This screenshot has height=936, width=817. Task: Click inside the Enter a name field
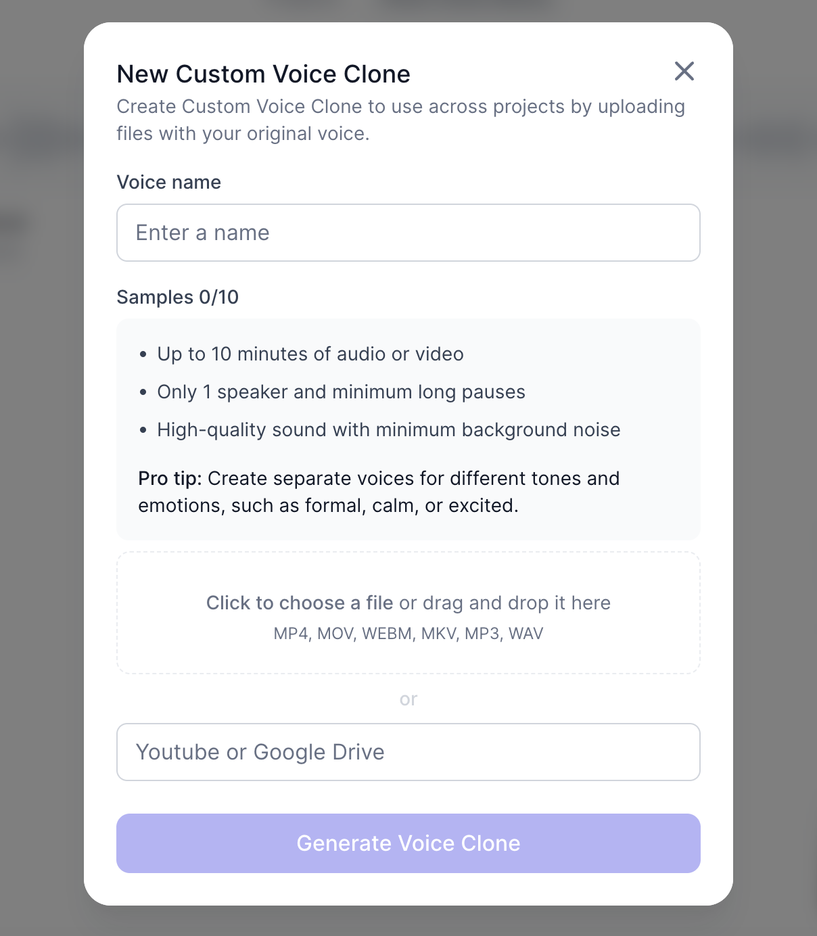tap(408, 232)
